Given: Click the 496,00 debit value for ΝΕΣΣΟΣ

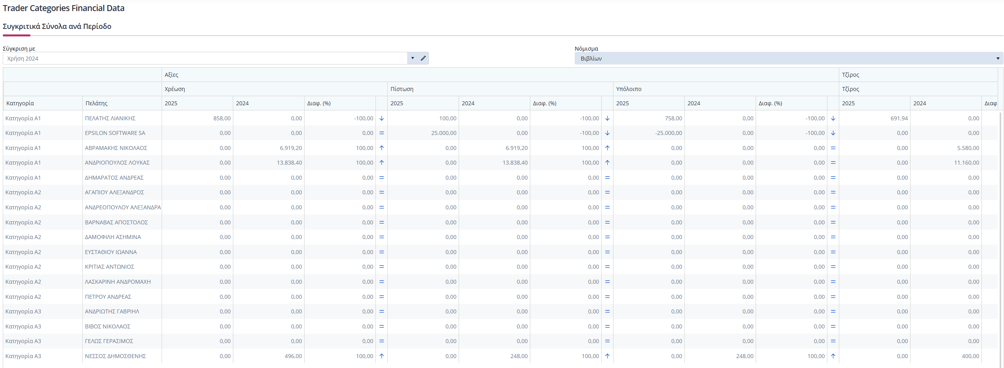Looking at the screenshot, I should [x=293, y=356].
